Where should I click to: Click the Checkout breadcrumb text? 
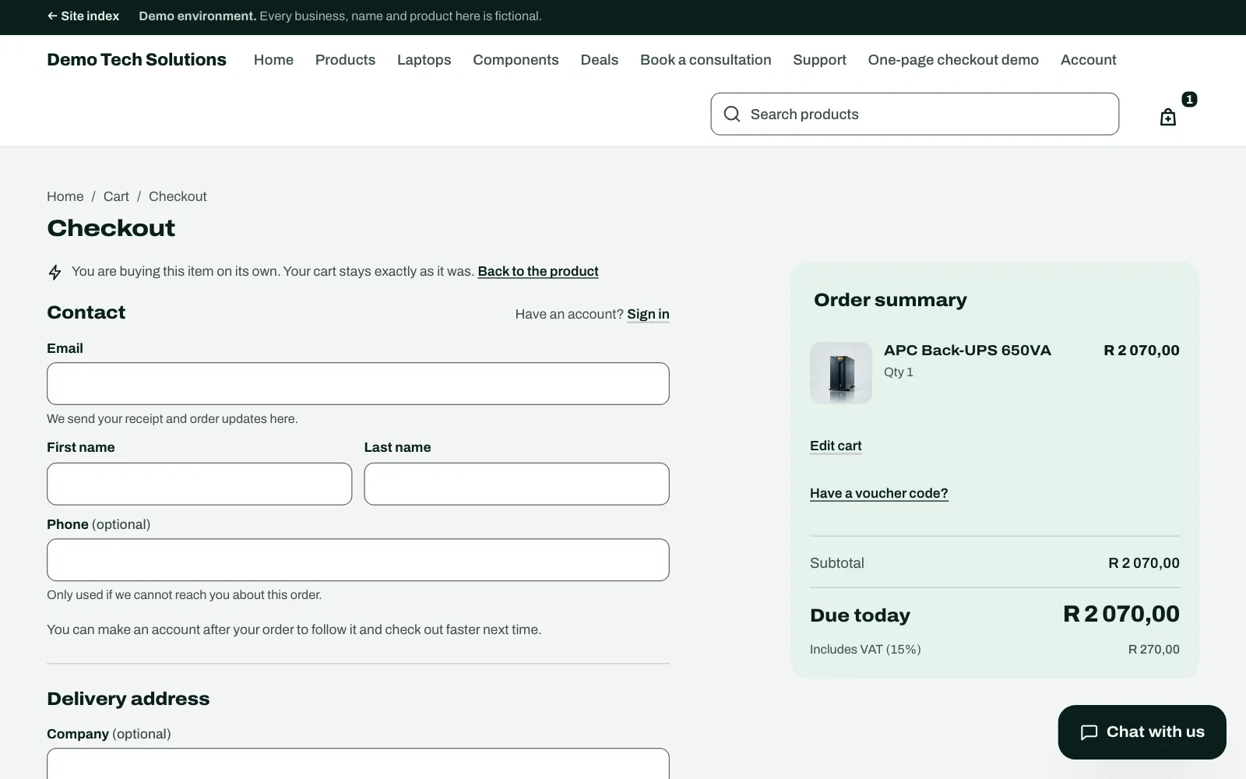pos(178,196)
